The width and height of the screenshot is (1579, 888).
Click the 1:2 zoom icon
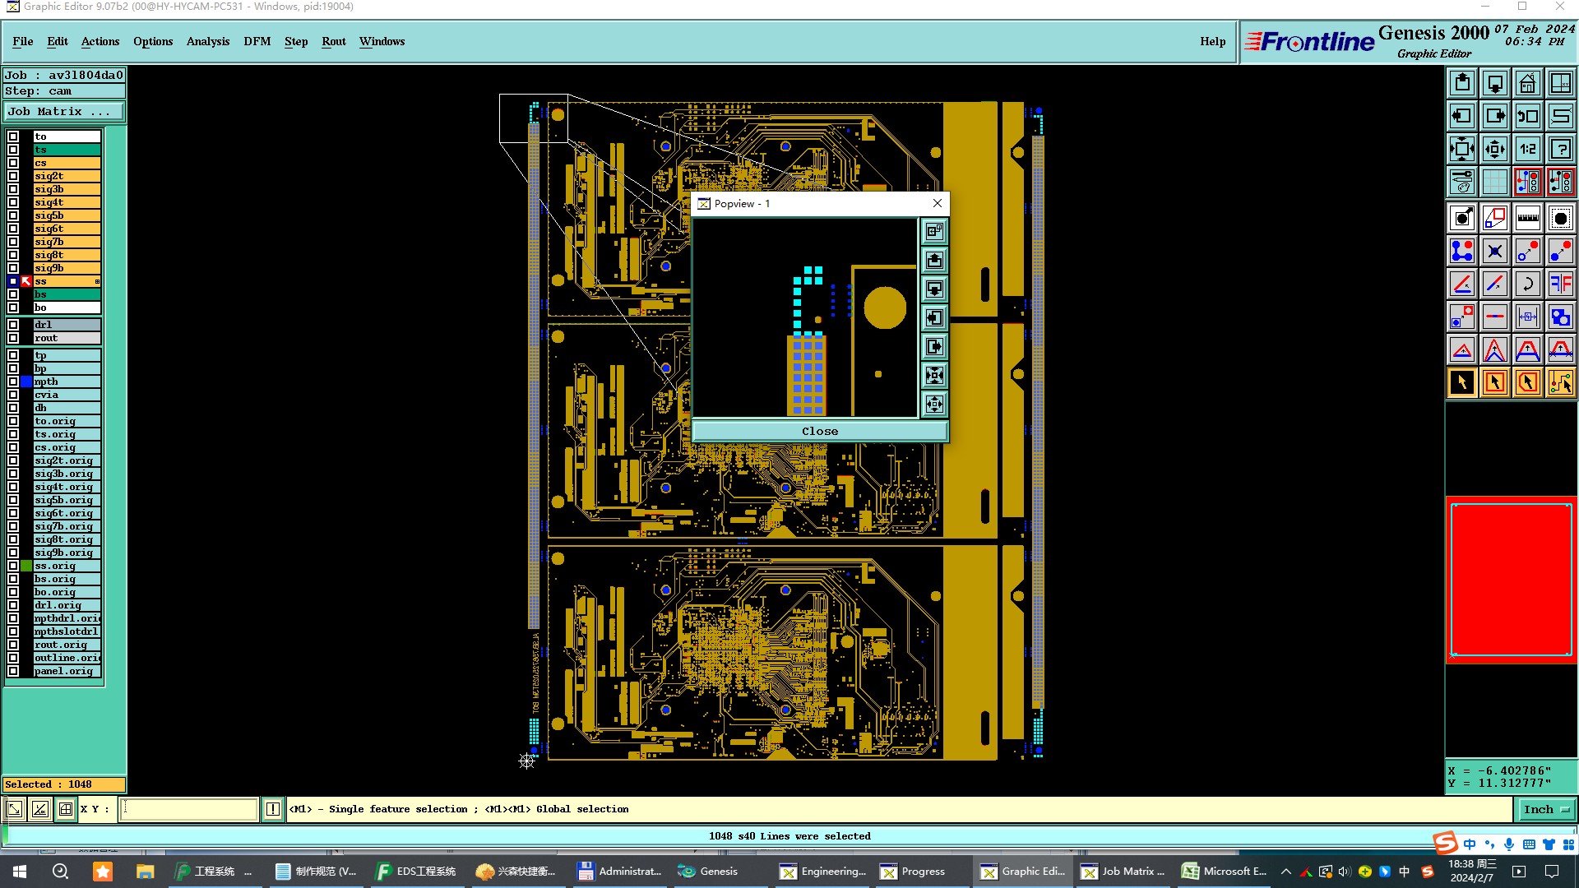(x=1527, y=149)
